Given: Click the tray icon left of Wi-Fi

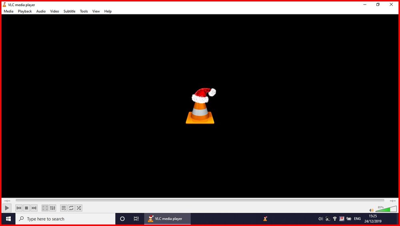Looking at the screenshot, I should 328,219.
